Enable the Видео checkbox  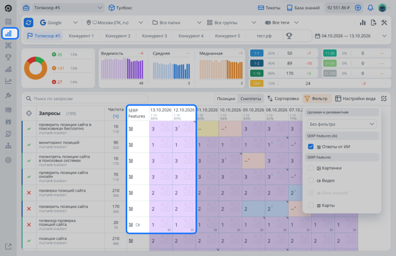(x=311, y=181)
